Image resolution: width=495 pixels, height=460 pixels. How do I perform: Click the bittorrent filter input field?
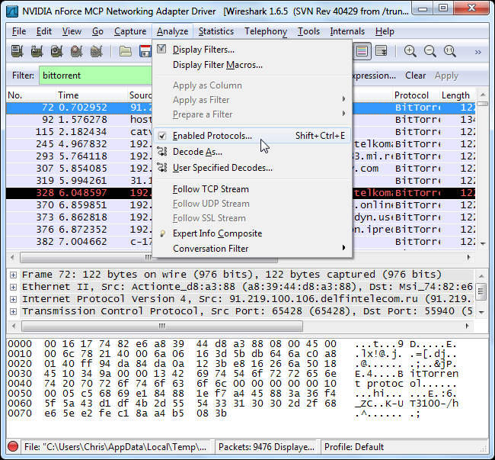95,76
